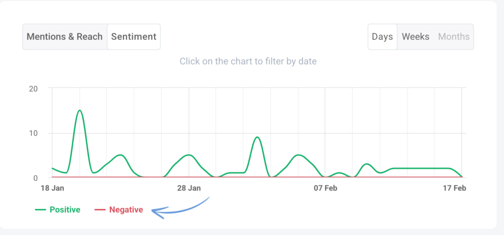Choose the Months grouping option

pyautogui.click(x=454, y=37)
